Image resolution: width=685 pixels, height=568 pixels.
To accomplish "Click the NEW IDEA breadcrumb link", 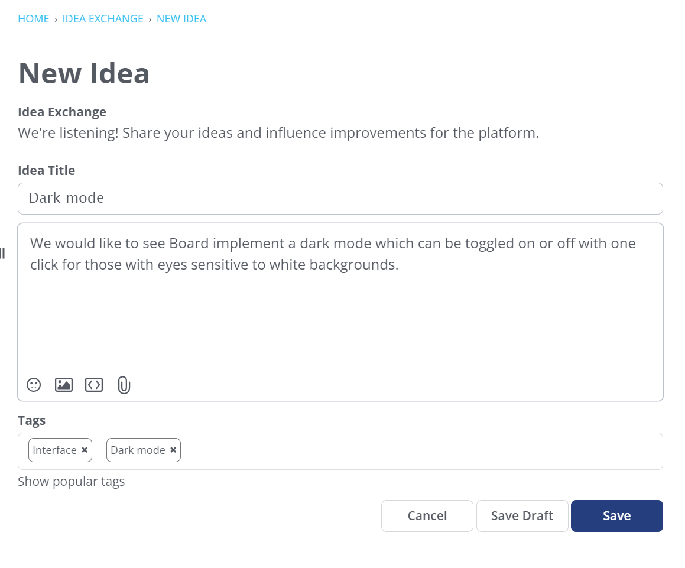I will click(181, 19).
